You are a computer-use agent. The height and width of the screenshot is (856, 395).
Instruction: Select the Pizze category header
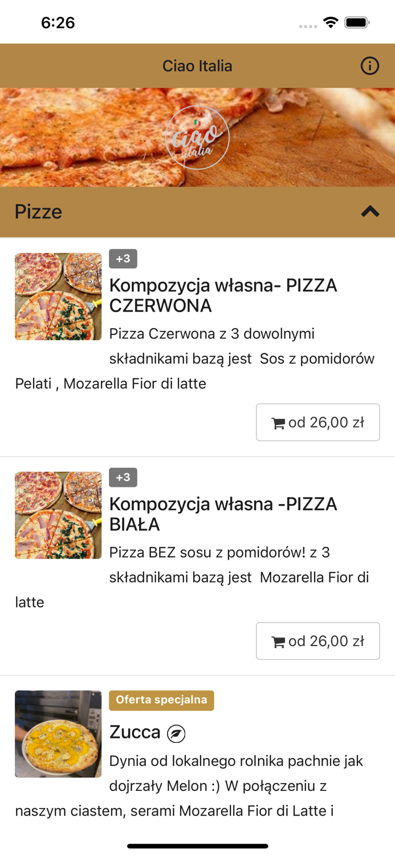pyautogui.click(x=38, y=211)
